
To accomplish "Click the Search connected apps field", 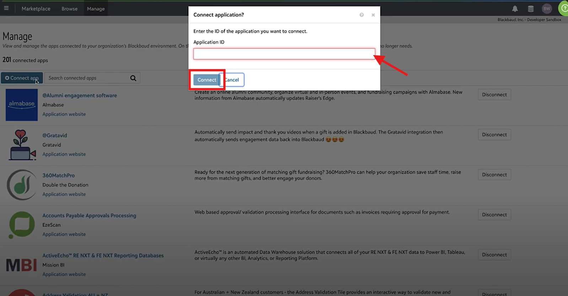I will pos(87,78).
